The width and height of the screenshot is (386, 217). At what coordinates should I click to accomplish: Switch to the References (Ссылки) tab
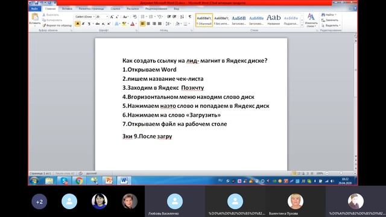point(115,8)
